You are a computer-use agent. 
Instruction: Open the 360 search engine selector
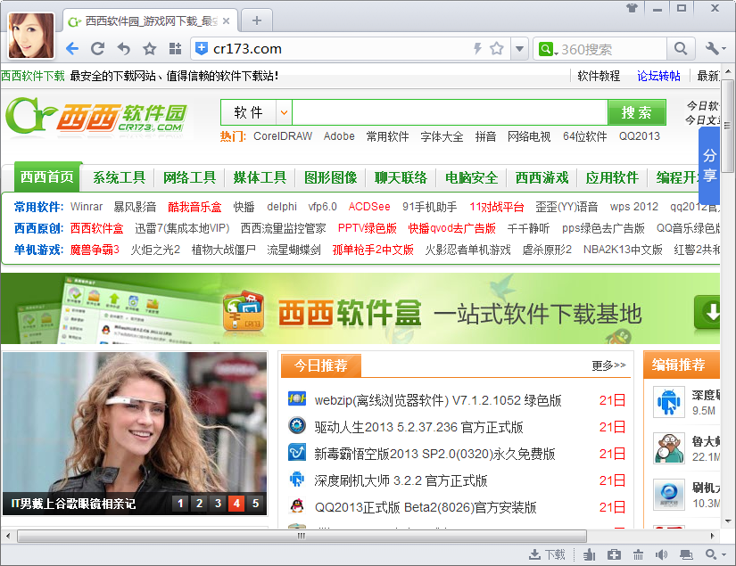click(x=549, y=49)
